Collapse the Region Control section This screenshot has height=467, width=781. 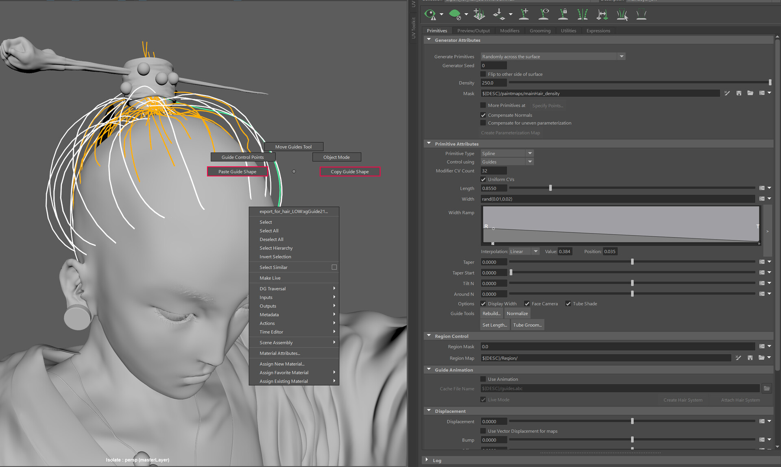[429, 336]
